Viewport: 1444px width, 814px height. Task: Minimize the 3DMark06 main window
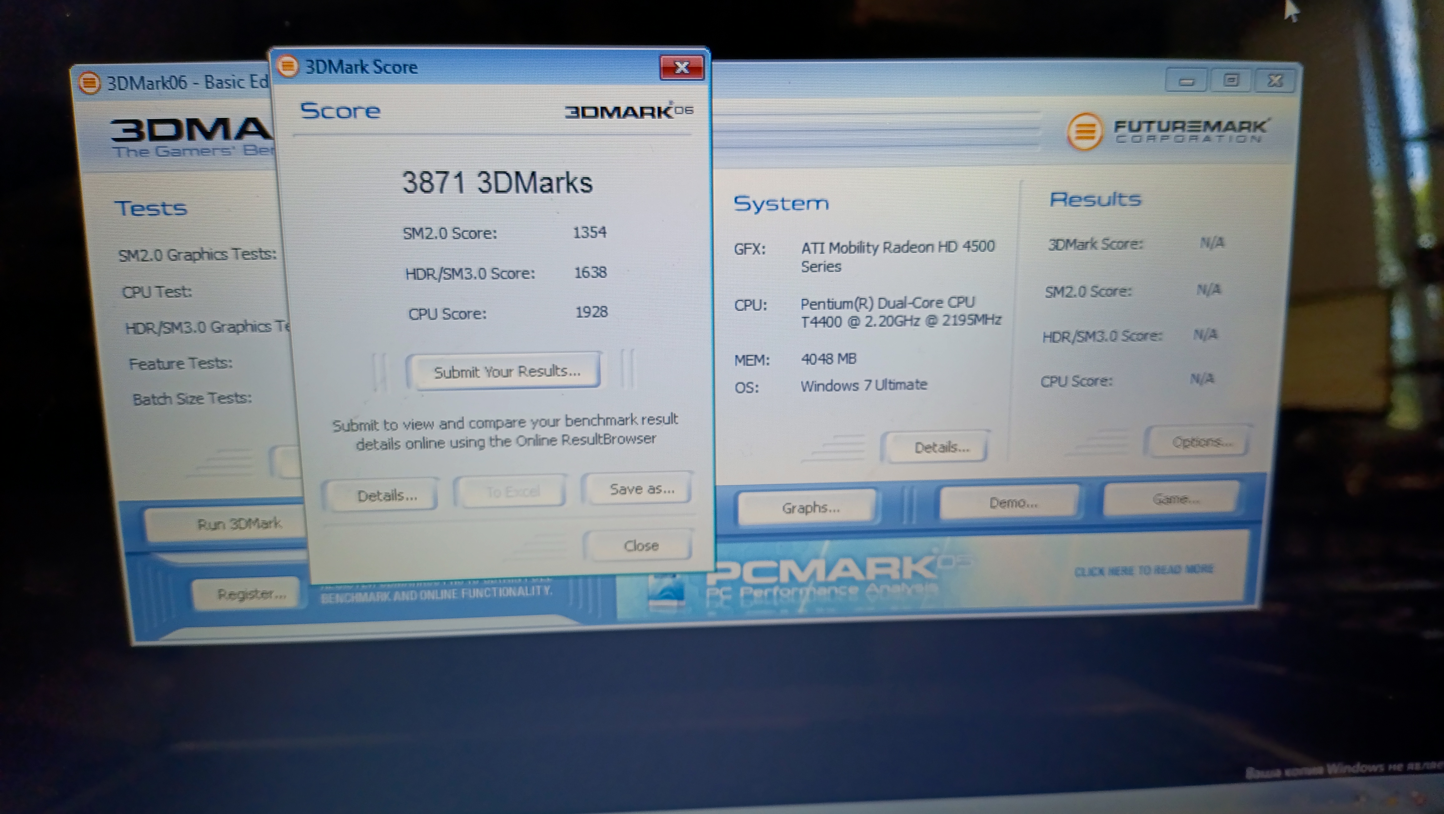coord(1186,81)
